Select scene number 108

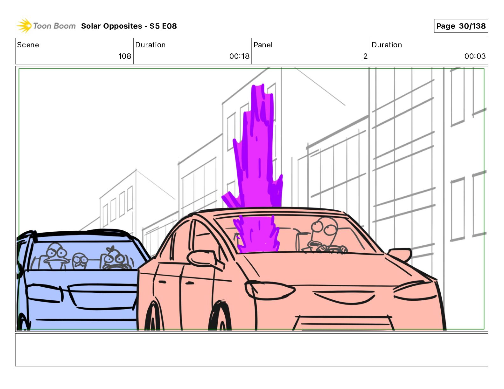(x=125, y=56)
